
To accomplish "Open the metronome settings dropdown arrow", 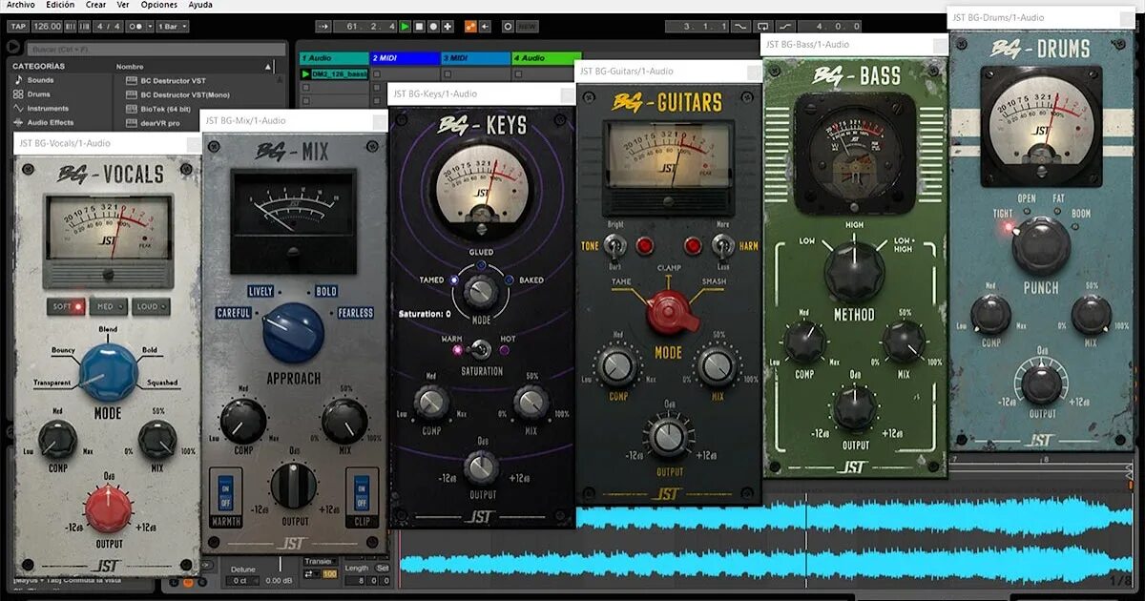I will click(x=150, y=26).
